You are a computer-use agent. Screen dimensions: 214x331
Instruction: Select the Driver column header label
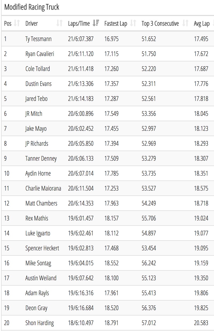point(31,23)
